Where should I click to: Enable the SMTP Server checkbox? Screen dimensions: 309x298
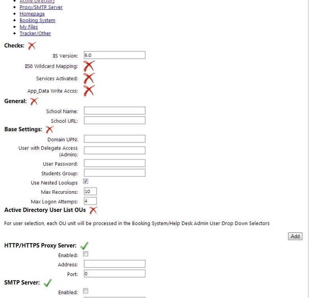pyautogui.click(x=86, y=291)
